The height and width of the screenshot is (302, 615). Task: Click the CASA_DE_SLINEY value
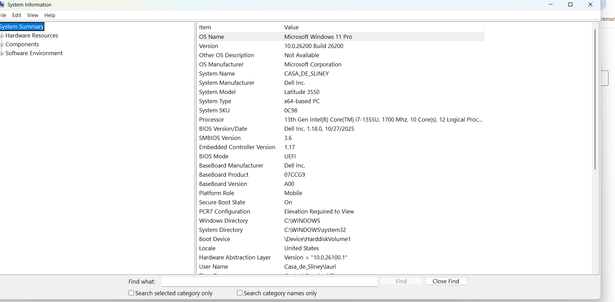click(306, 74)
